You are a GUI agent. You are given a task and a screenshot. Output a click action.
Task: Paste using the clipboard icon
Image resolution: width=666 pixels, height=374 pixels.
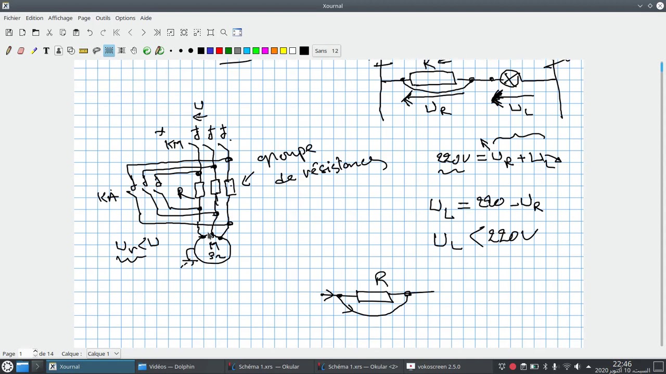pos(76,33)
